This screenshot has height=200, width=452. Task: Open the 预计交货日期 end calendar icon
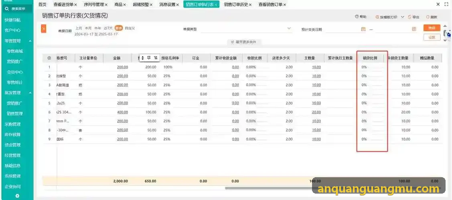coord(414,29)
